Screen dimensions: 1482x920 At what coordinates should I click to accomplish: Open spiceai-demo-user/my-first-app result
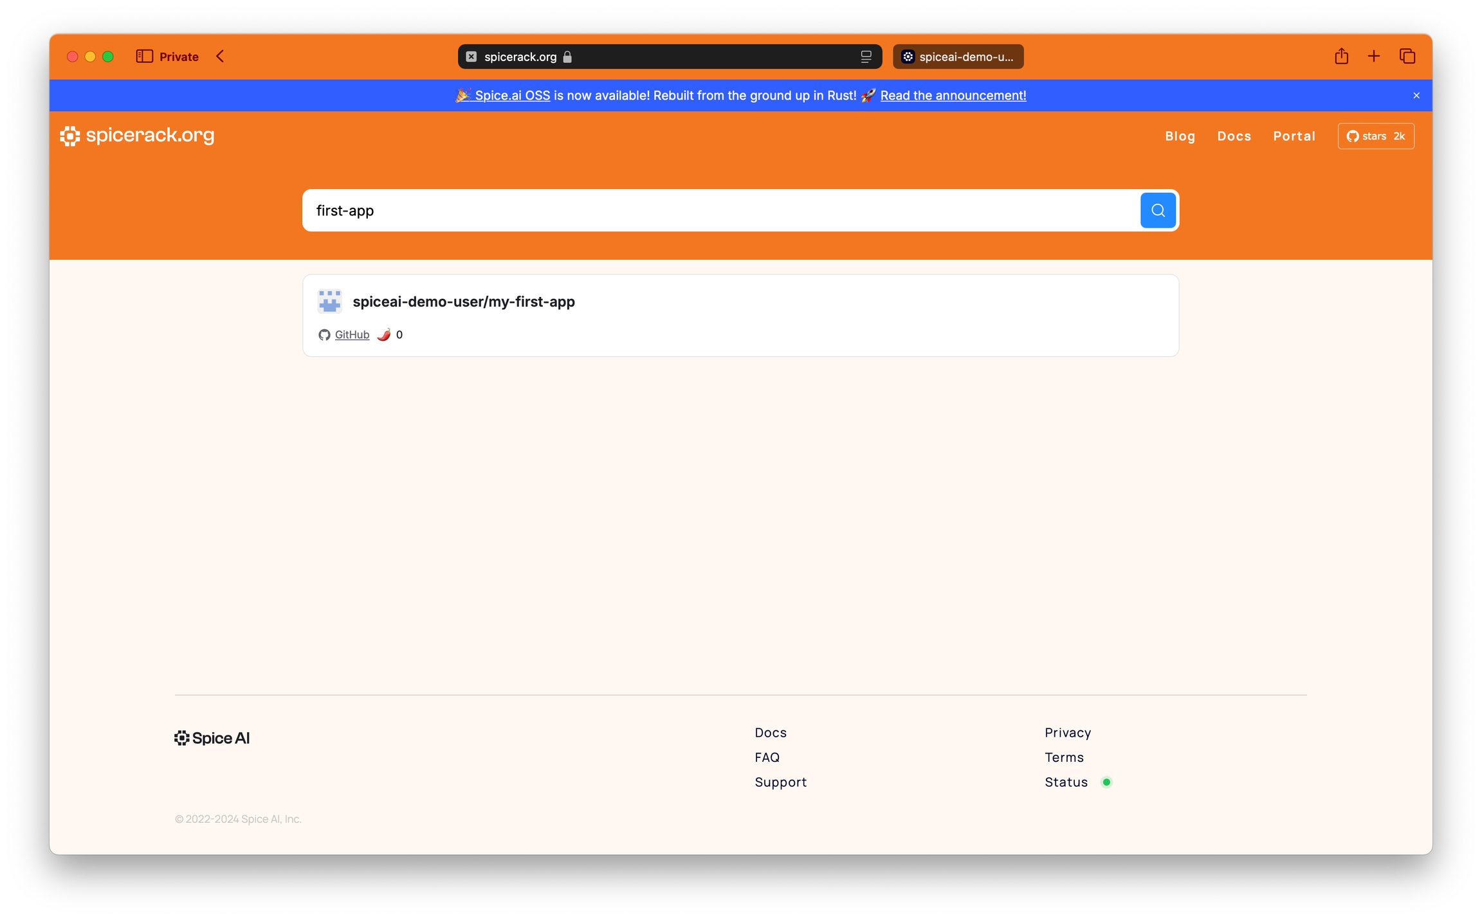click(x=463, y=302)
